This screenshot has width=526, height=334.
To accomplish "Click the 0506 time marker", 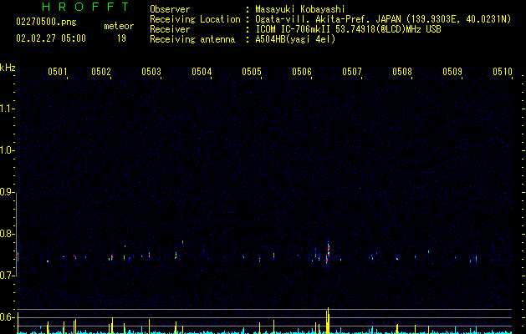I will [302, 72].
